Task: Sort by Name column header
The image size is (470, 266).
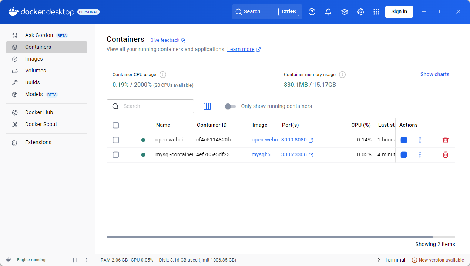Action: (163, 125)
